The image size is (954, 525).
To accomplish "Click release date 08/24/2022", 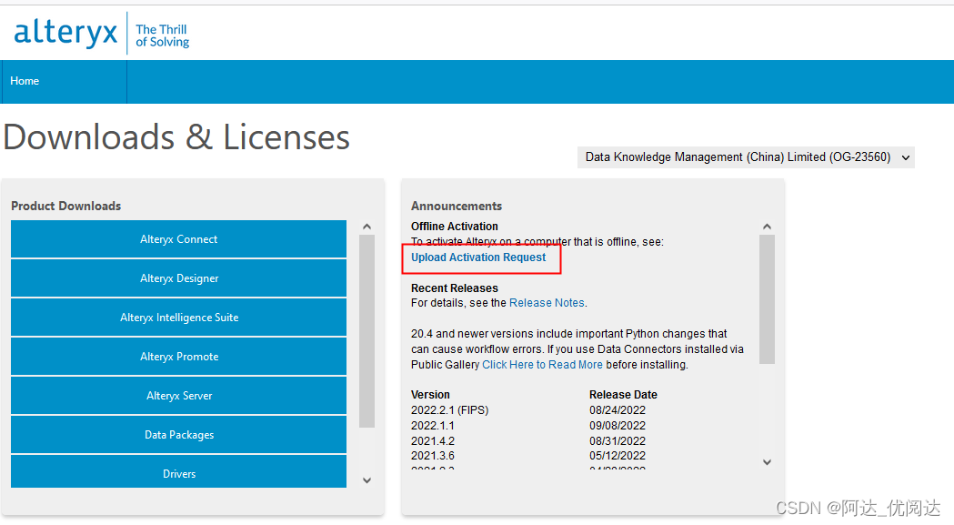I will click(618, 409).
